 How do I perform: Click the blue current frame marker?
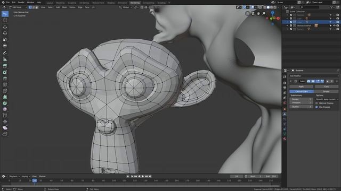point(34,180)
